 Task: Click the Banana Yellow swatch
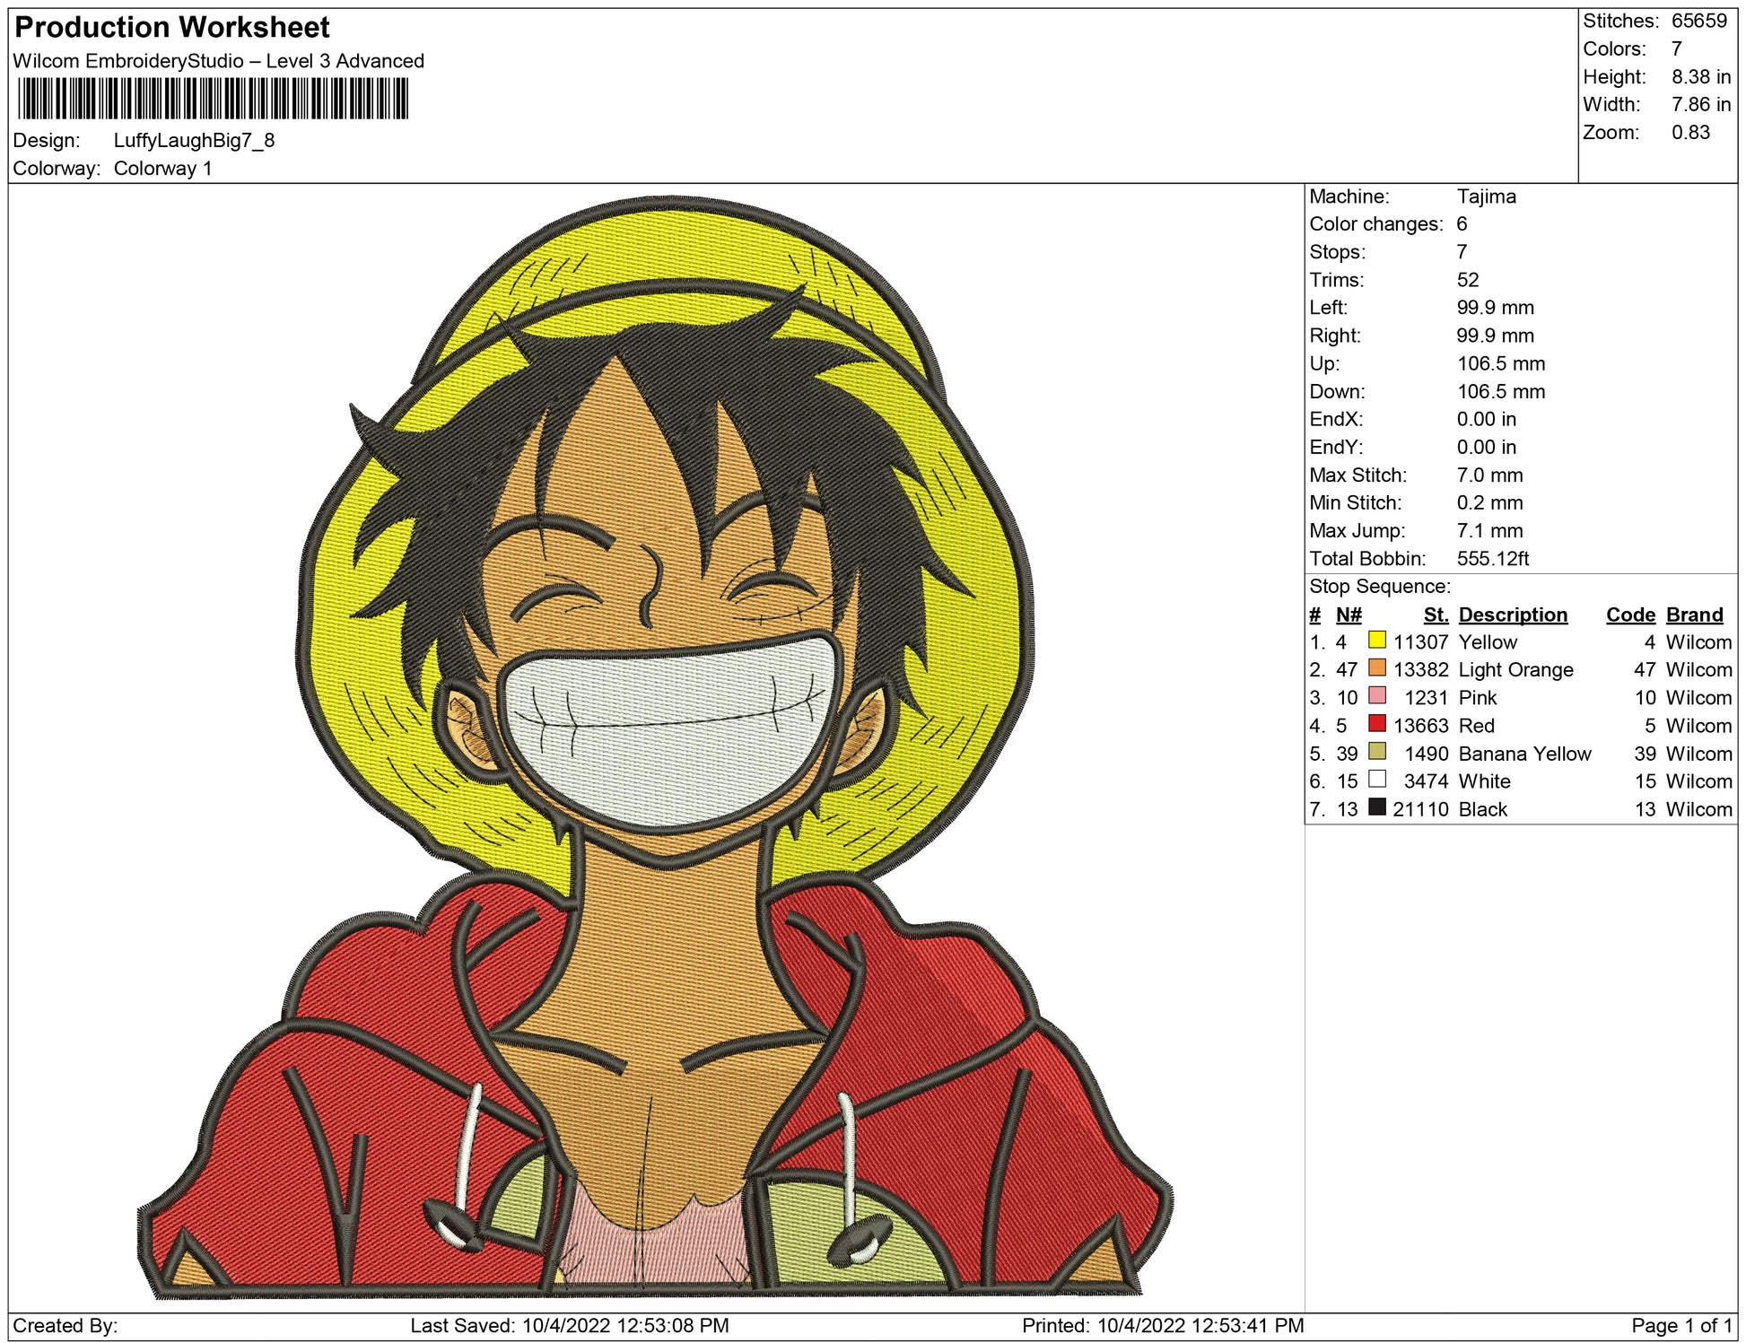tap(1376, 752)
